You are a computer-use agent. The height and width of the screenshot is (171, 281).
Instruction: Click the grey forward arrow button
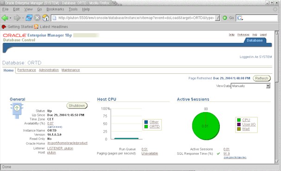(x=17, y=18)
